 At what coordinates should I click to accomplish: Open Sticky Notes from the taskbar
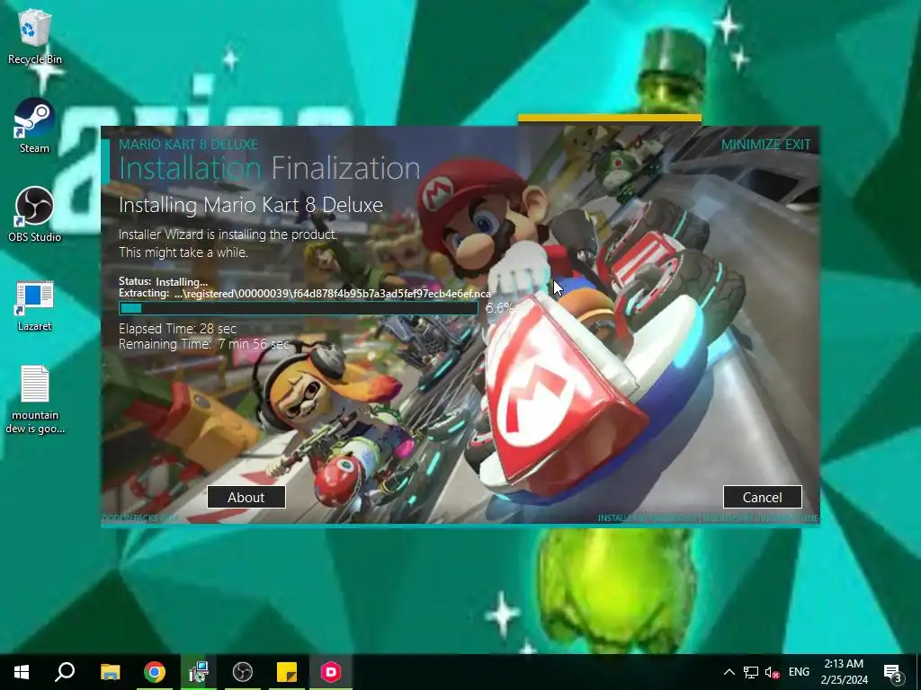coord(287,672)
